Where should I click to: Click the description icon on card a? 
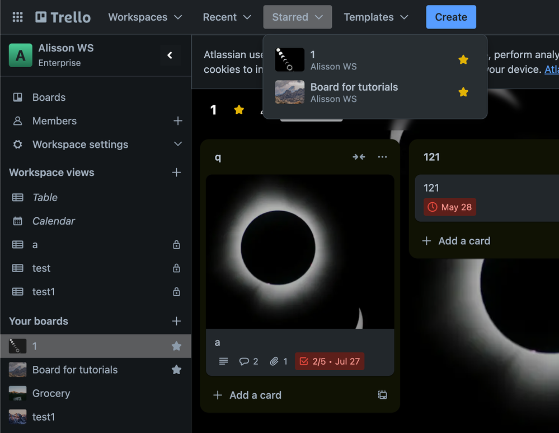click(223, 361)
